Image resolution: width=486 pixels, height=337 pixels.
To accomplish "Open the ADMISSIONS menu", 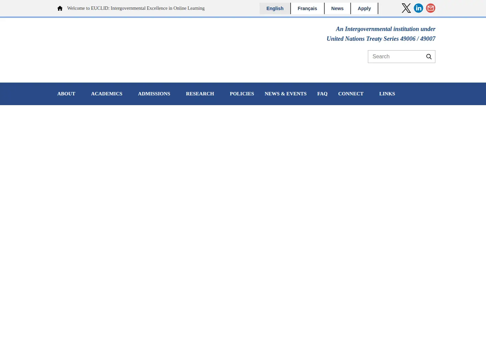I will [154, 94].
